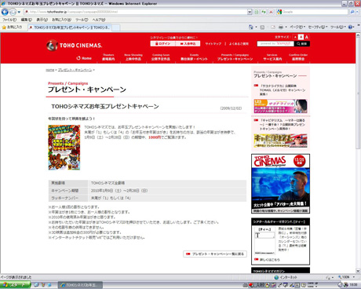Open the プレゼント・キャンペーン navigation item
The image size is (361, 289).
pyautogui.click(x=235, y=57)
